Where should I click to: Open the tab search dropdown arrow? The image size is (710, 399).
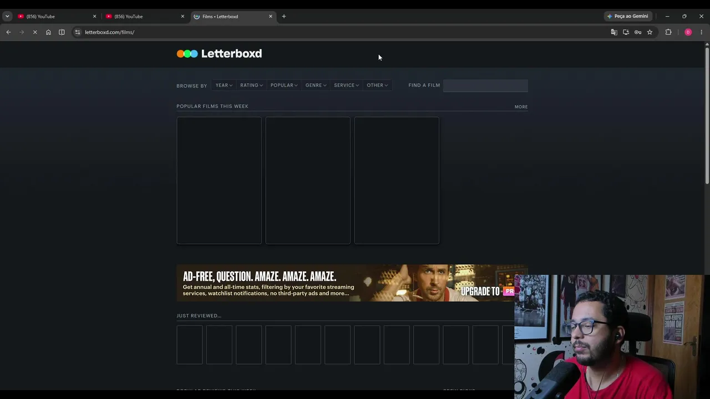coord(7,17)
